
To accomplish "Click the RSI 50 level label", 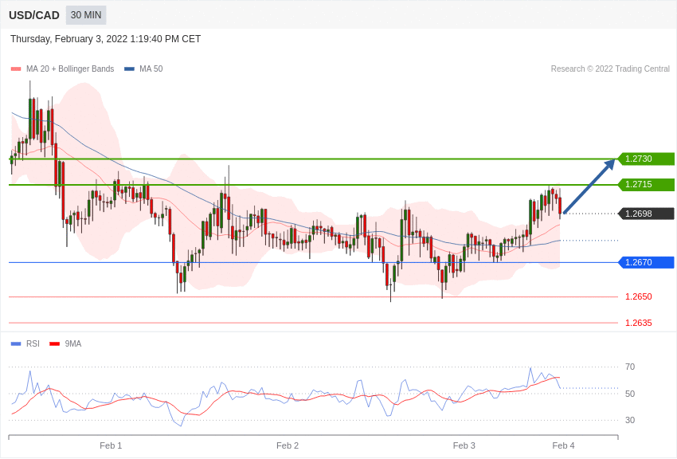I will [x=630, y=394].
